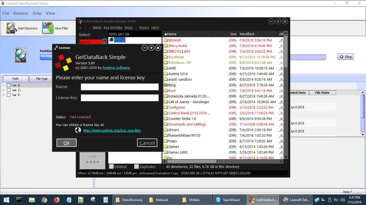
Task: Click the drive icon for F: in Lazesoft
Action: pos(14,95)
